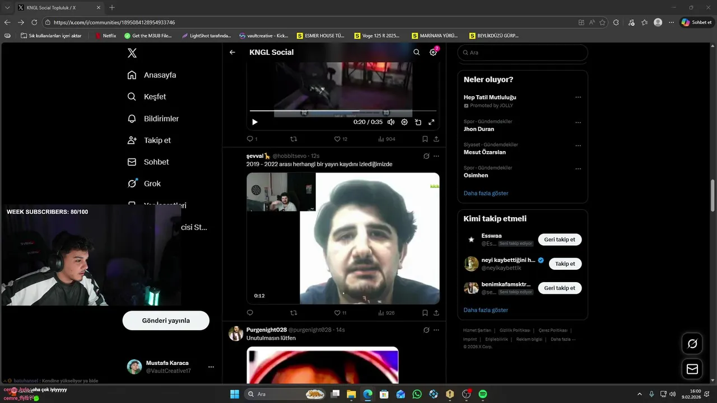This screenshot has width=717, height=403.
Task: Like şevval's post with 11 likes
Action: point(341,313)
